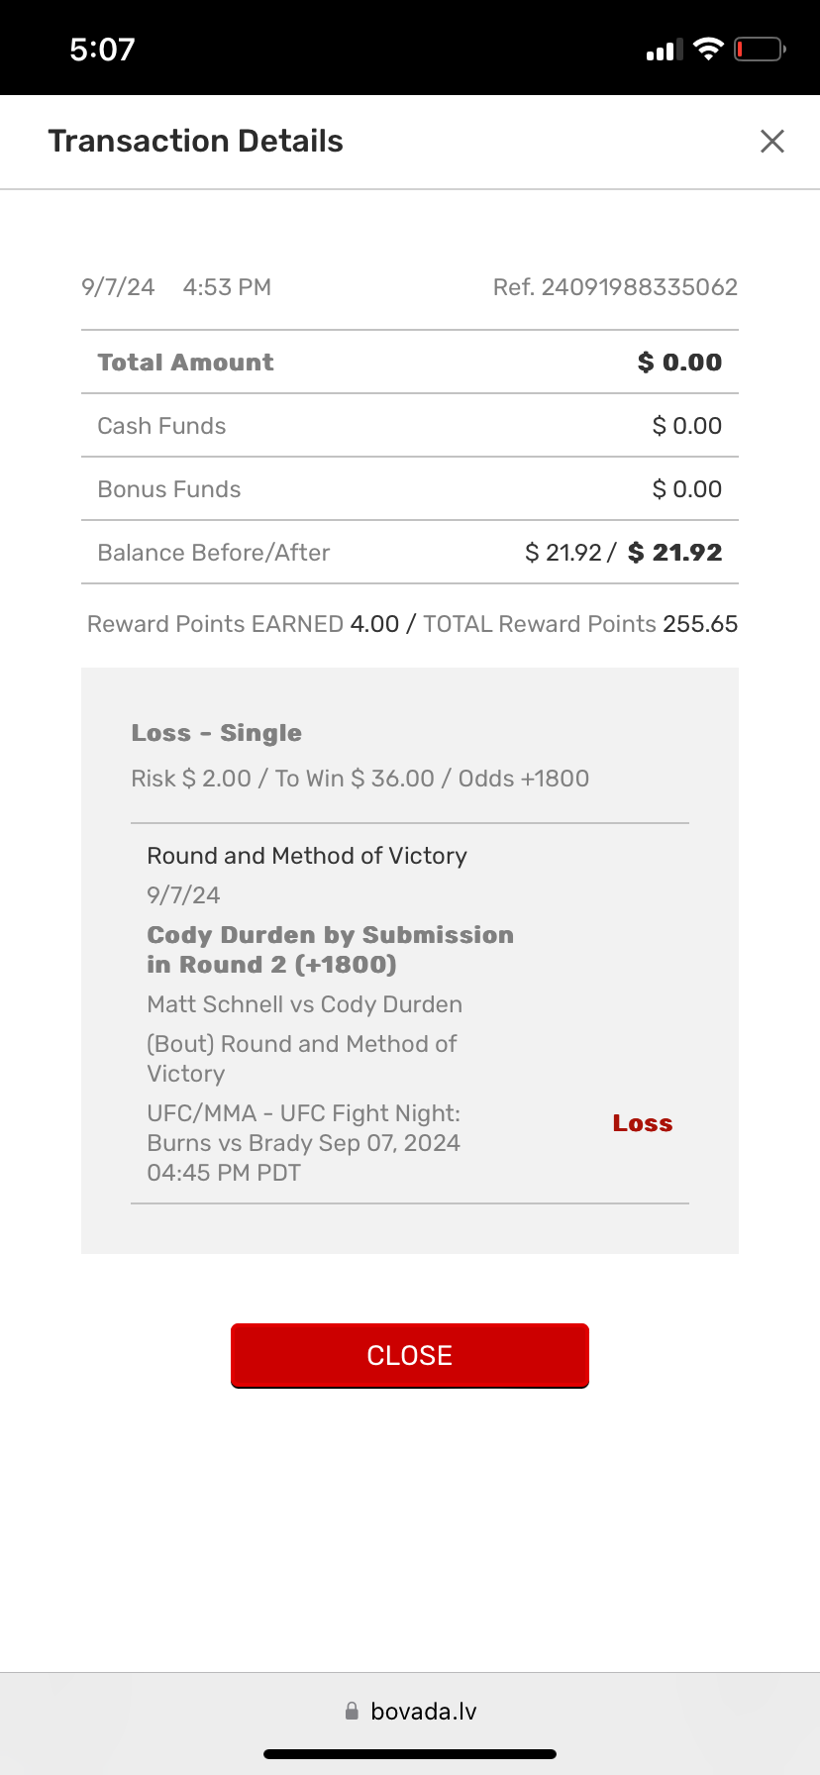Select the reference number 24091988335062

[x=639, y=287]
